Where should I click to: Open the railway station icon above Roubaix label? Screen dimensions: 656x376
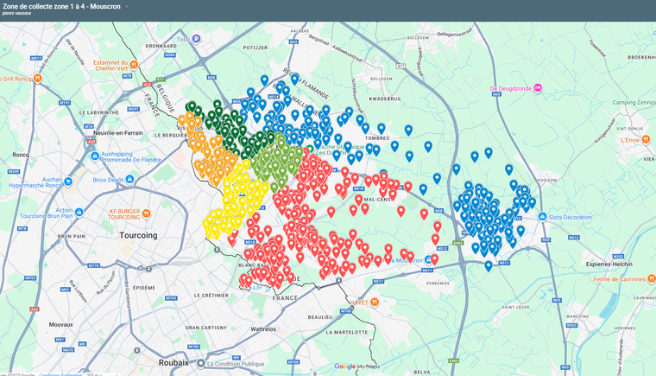[x=136, y=349]
